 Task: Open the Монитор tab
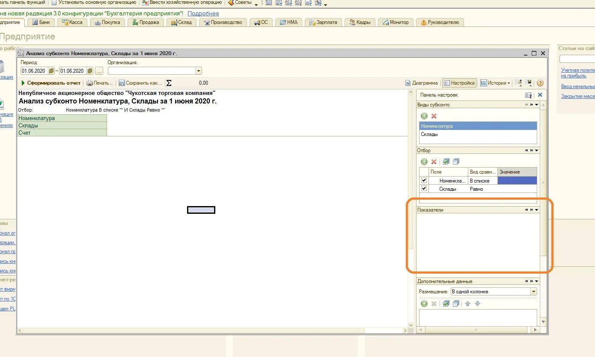(396, 22)
